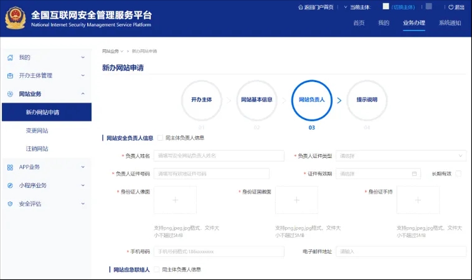Click the 返回门户首页 link

click(x=315, y=7)
